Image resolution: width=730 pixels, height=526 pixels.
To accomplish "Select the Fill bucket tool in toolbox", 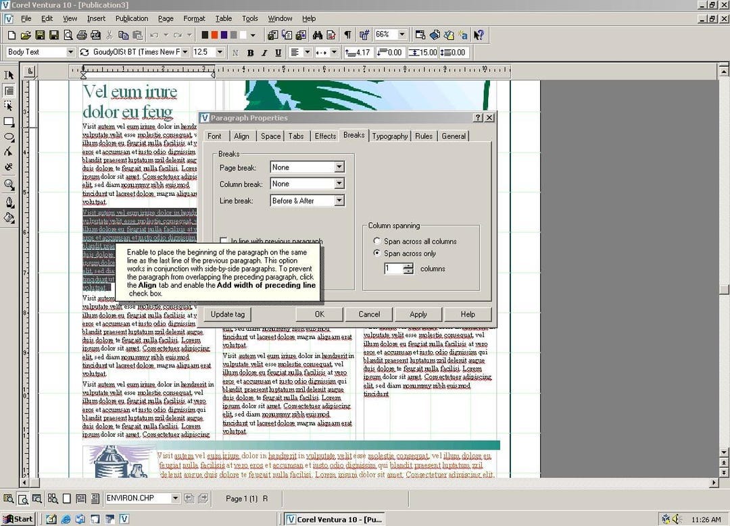I will point(9,217).
